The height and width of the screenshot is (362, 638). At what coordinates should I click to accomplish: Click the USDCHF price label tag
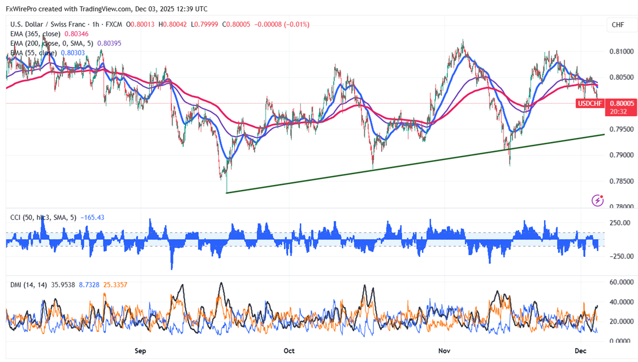click(x=590, y=104)
